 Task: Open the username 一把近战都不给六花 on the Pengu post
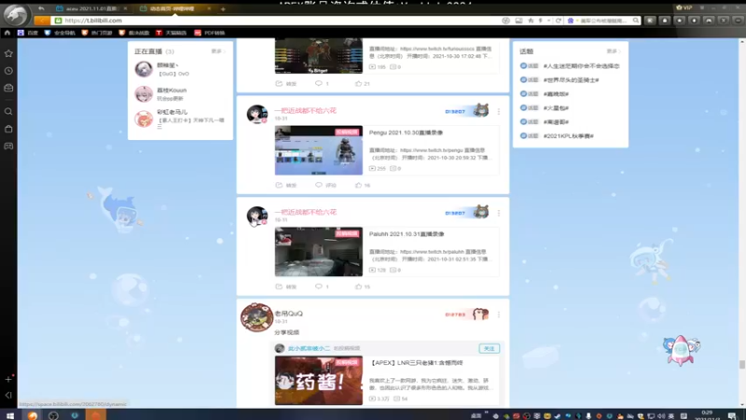[306, 110]
